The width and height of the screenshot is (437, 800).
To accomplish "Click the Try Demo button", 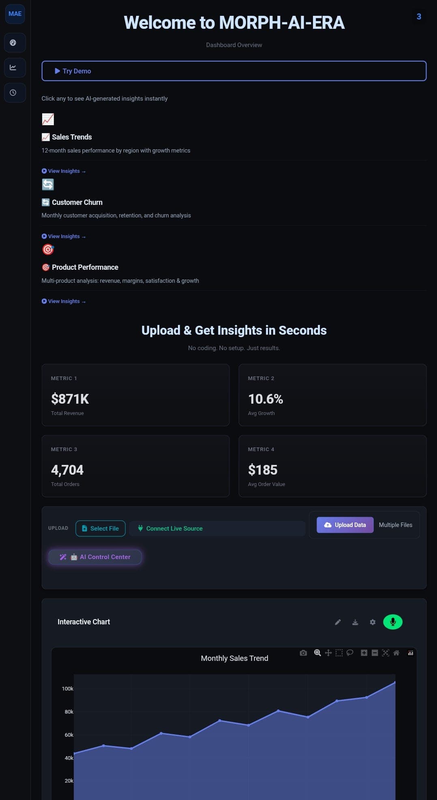I will click(234, 71).
